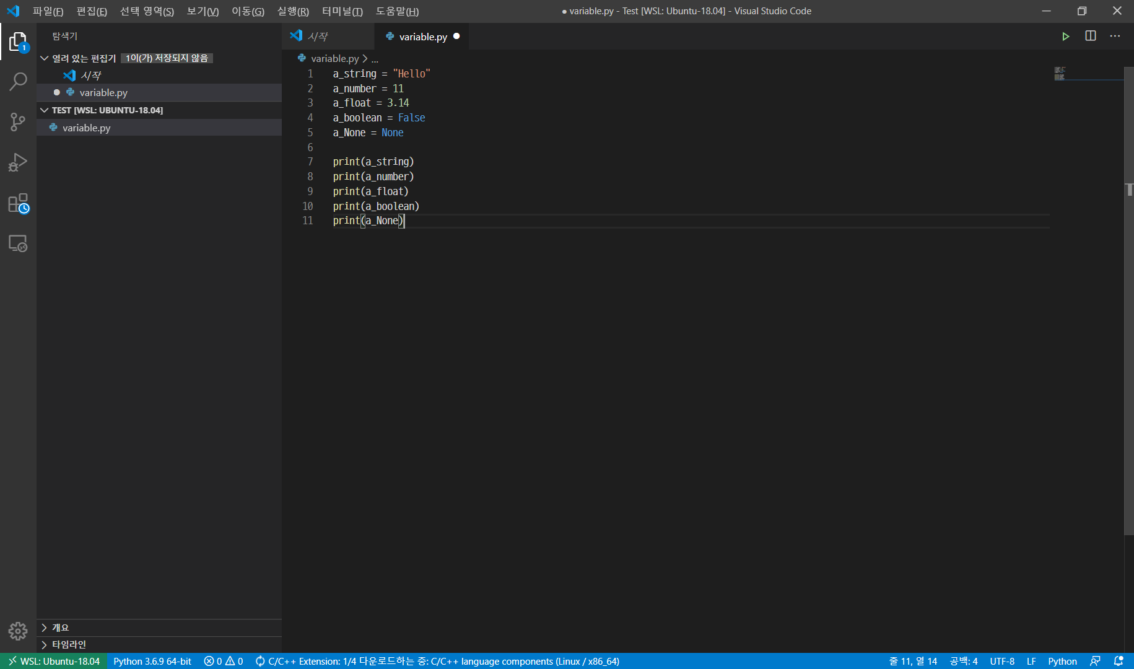Open the Manage gear menu
Image resolution: width=1134 pixels, height=669 pixels.
click(x=18, y=631)
